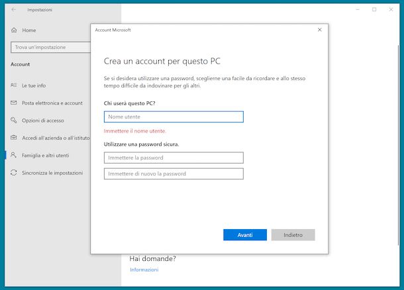Focus the Immettere la password field

pyautogui.click(x=174, y=158)
